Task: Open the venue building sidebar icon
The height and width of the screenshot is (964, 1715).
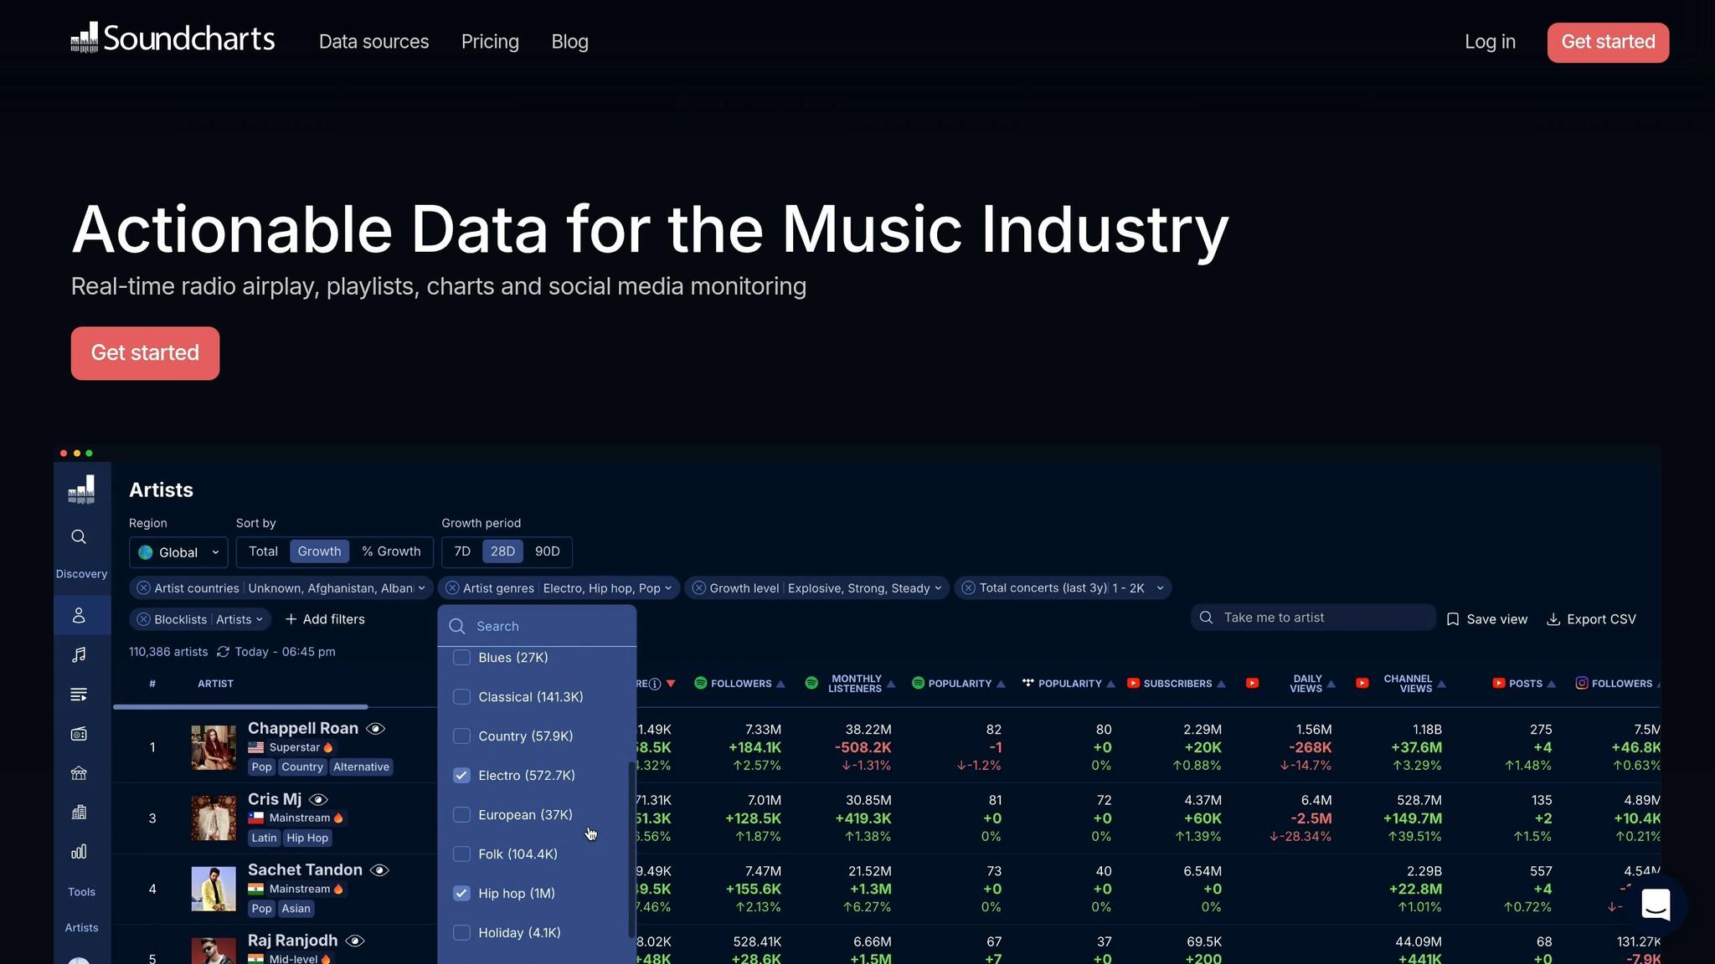Action: click(x=79, y=773)
